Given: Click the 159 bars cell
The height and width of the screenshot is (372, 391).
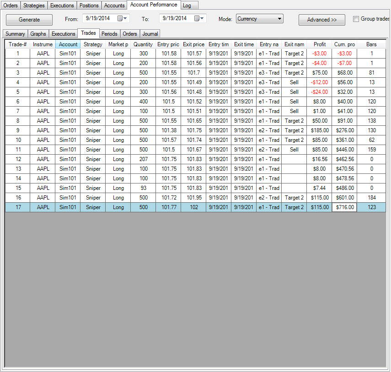Looking at the screenshot, I should click(x=371, y=150).
